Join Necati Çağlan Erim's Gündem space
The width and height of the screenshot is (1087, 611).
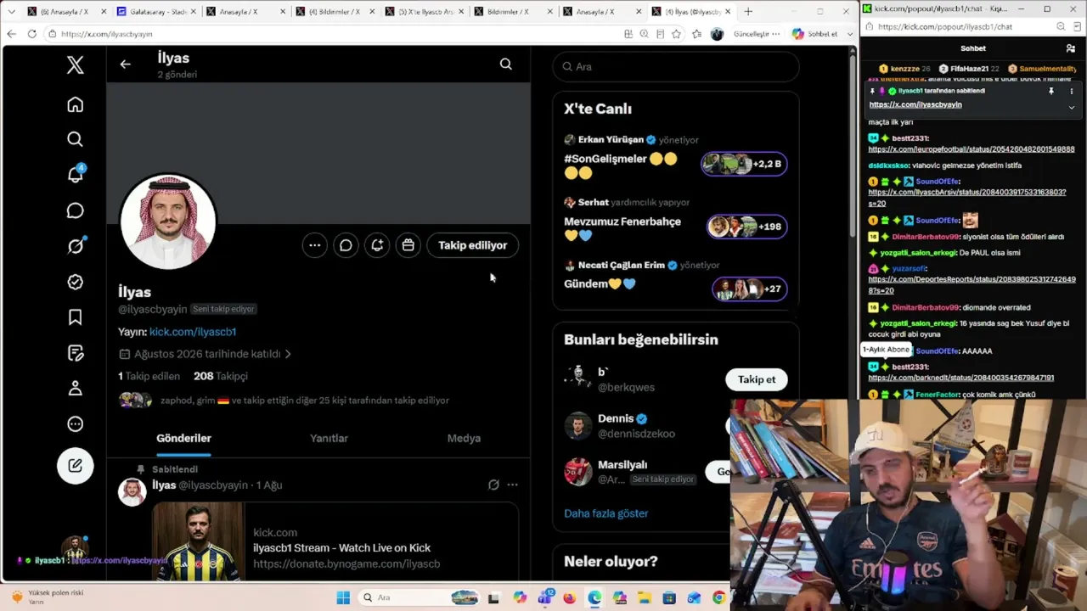[x=749, y=289]
